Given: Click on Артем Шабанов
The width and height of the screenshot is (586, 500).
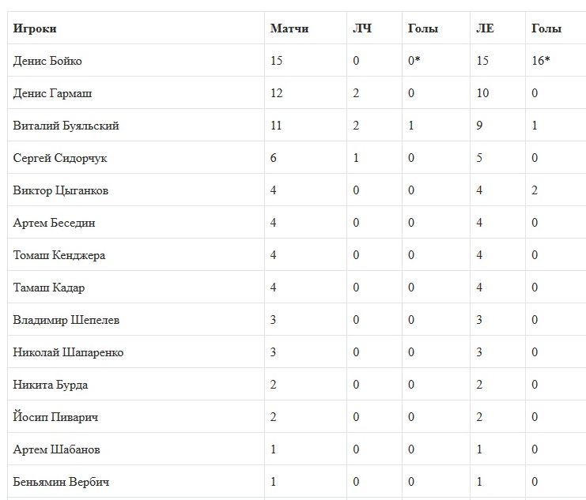Looking at the screenshot, I should tap(57, 449).
